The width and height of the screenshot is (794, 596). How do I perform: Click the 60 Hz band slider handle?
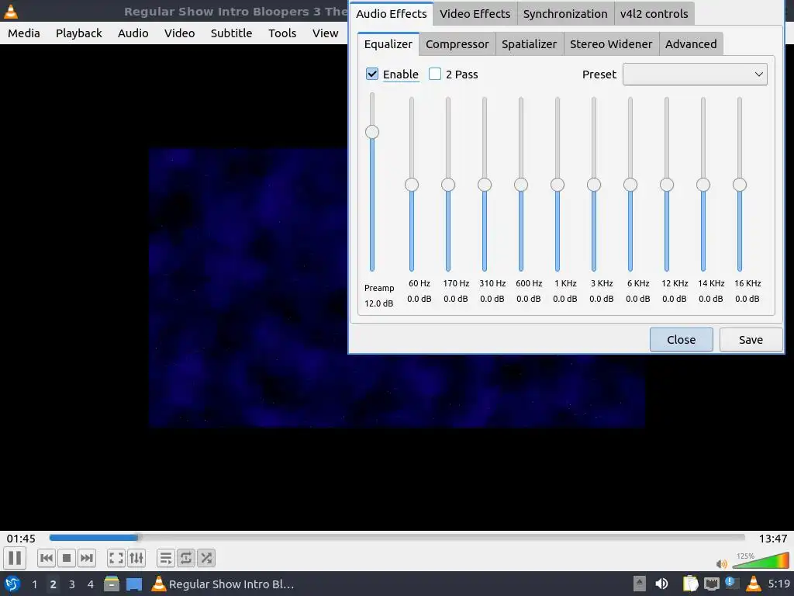412,185
